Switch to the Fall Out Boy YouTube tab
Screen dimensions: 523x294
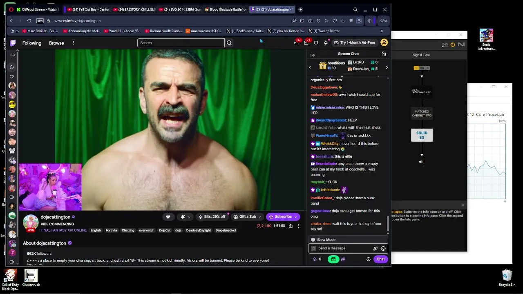coord(89,9)
